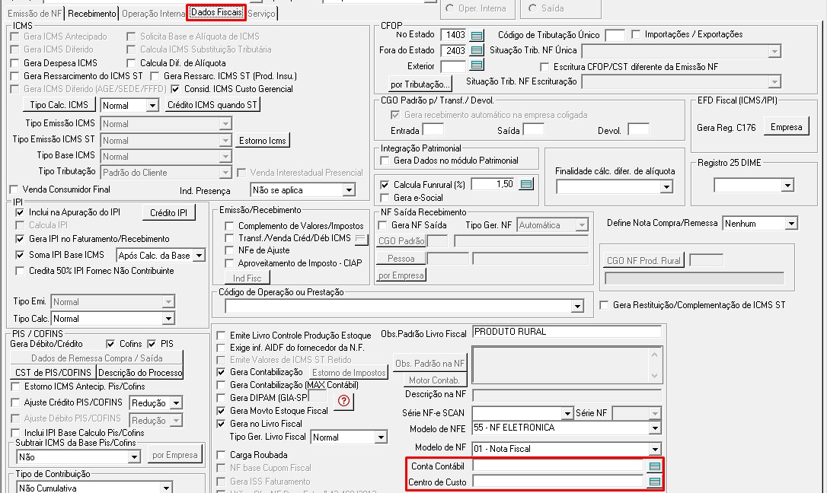Click the EFD Fiscal Empresa button
The height and width of the screenshot is (493, 827).
point(786,127)
